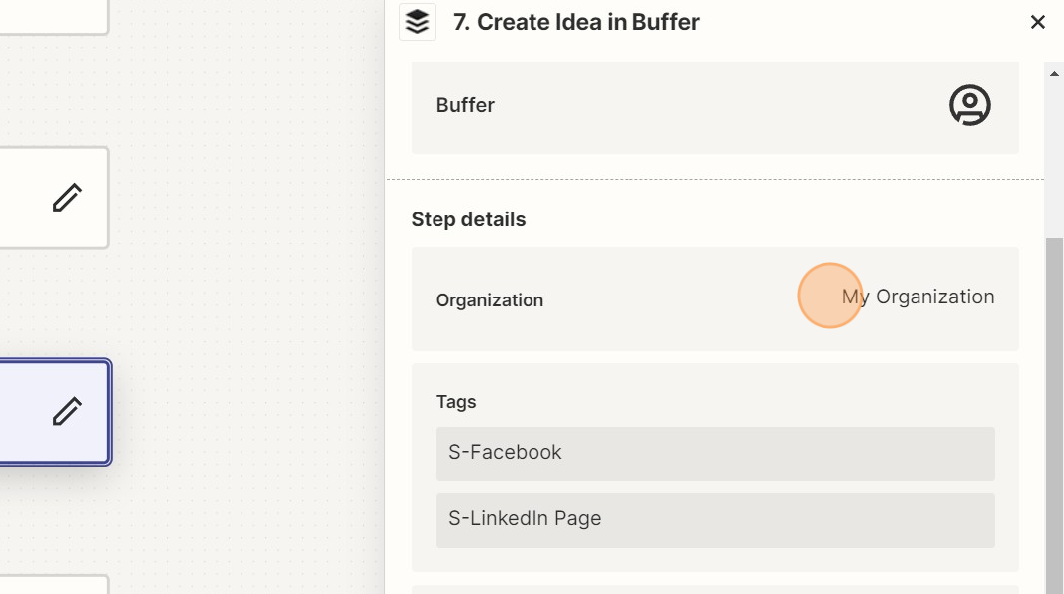Screen dimensions: 1064x594
Task: Select the S-LinkedIn Page tag
Action: (715, 519)
